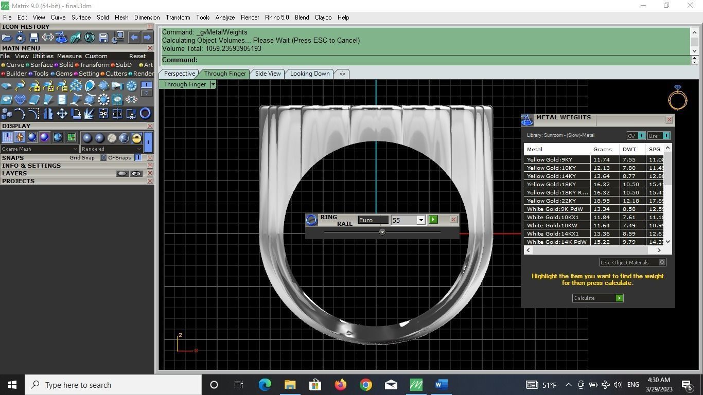Screen dimensions: 703x395
Task: Click the oval toggle in Layers header
Action: coord(122,174)
